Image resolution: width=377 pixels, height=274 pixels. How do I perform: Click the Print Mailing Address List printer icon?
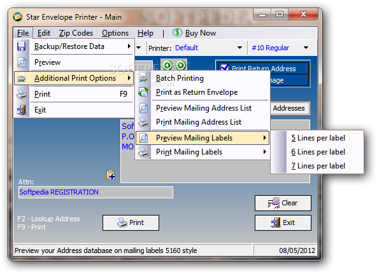pyautogui.click(x=143, y=122)
